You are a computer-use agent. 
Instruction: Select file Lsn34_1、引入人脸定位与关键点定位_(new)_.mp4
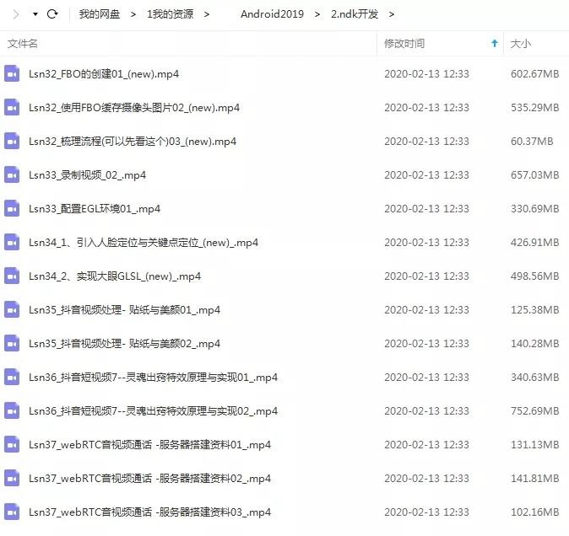click(144, 242)
